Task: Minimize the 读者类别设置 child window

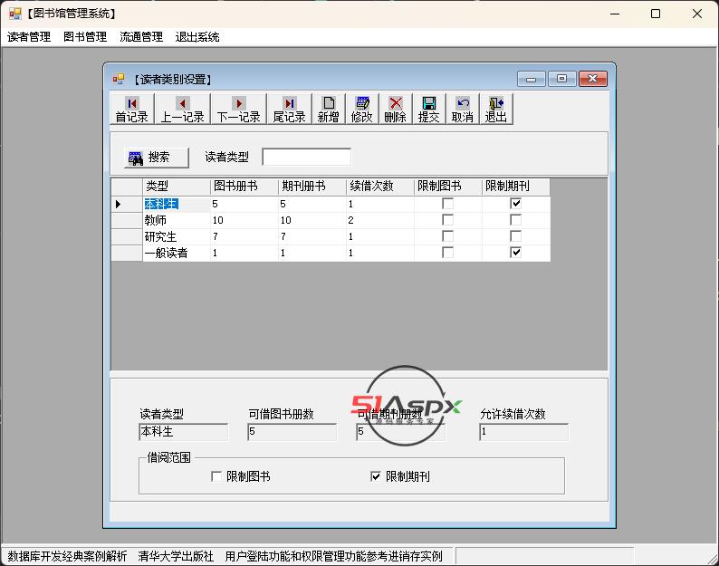Action: 531,80
